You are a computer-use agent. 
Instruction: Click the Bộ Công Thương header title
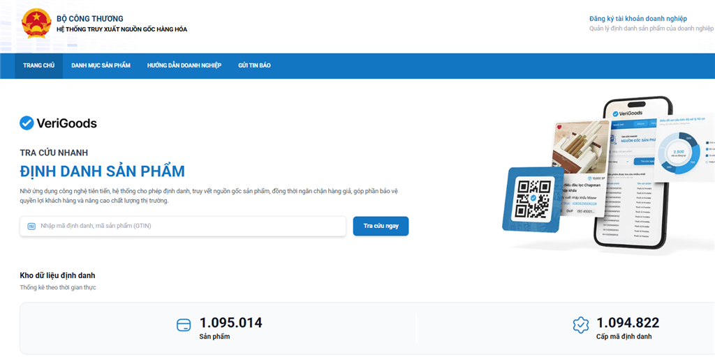click(90, 19)
